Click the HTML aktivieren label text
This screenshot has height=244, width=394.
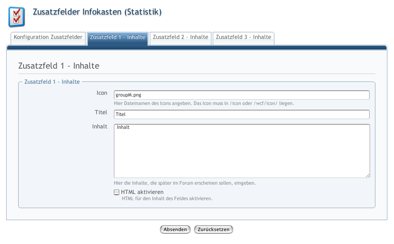(142, 192)
